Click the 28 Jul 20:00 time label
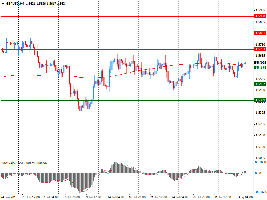Image resolution: width=267 pixels, height=200 pixels. pos(201,197)
